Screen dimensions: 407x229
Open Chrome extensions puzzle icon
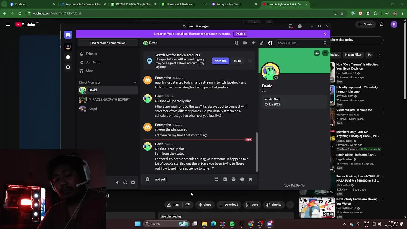(x=376, y=13)
